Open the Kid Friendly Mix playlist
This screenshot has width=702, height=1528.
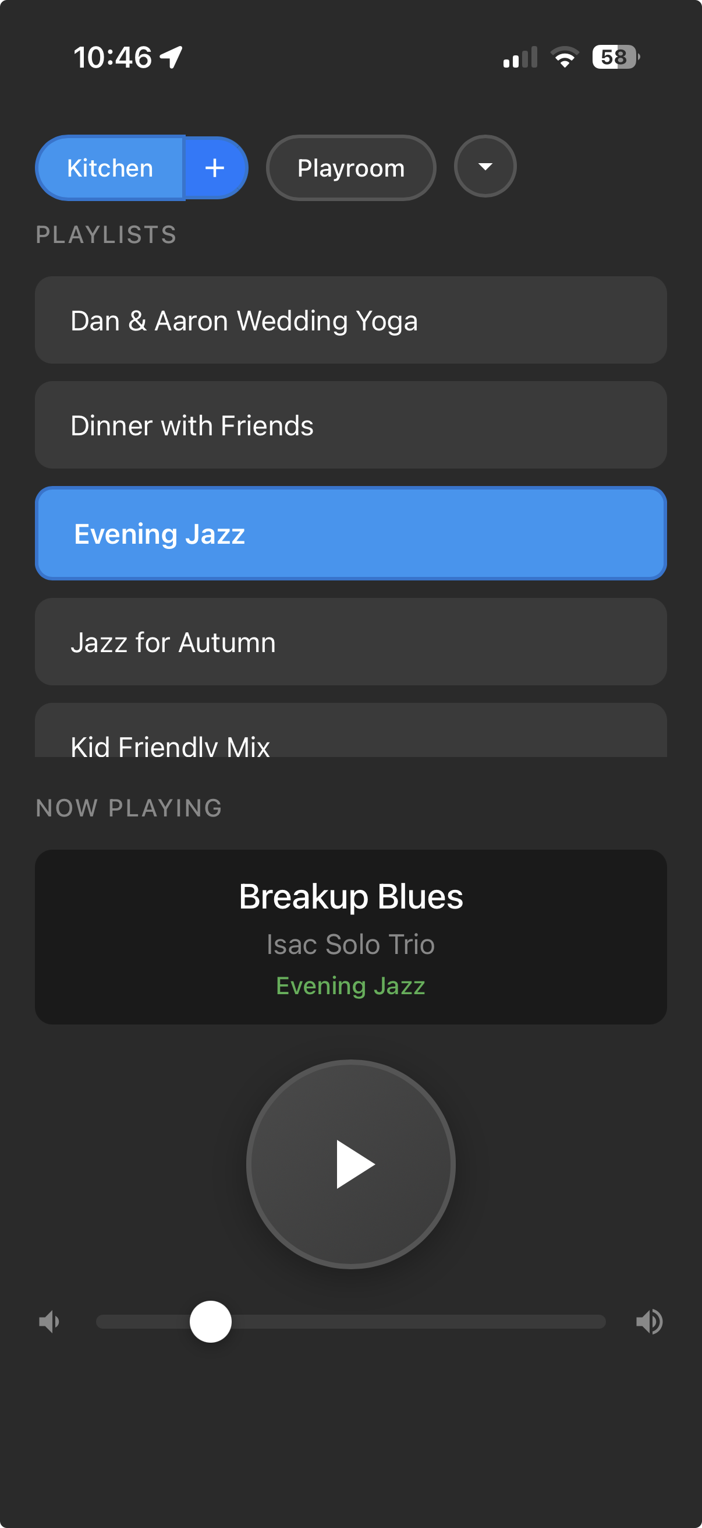click(x=350, y=735)
